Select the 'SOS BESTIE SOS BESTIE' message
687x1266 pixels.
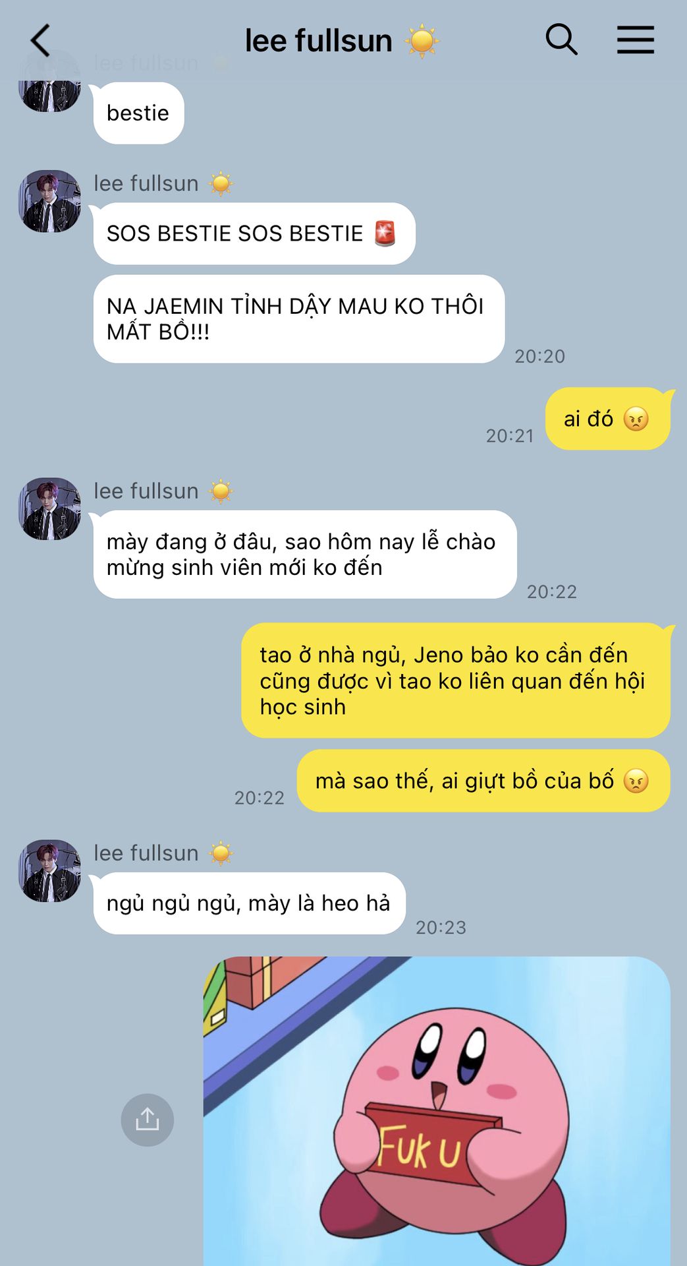click(x=254, y=233)
